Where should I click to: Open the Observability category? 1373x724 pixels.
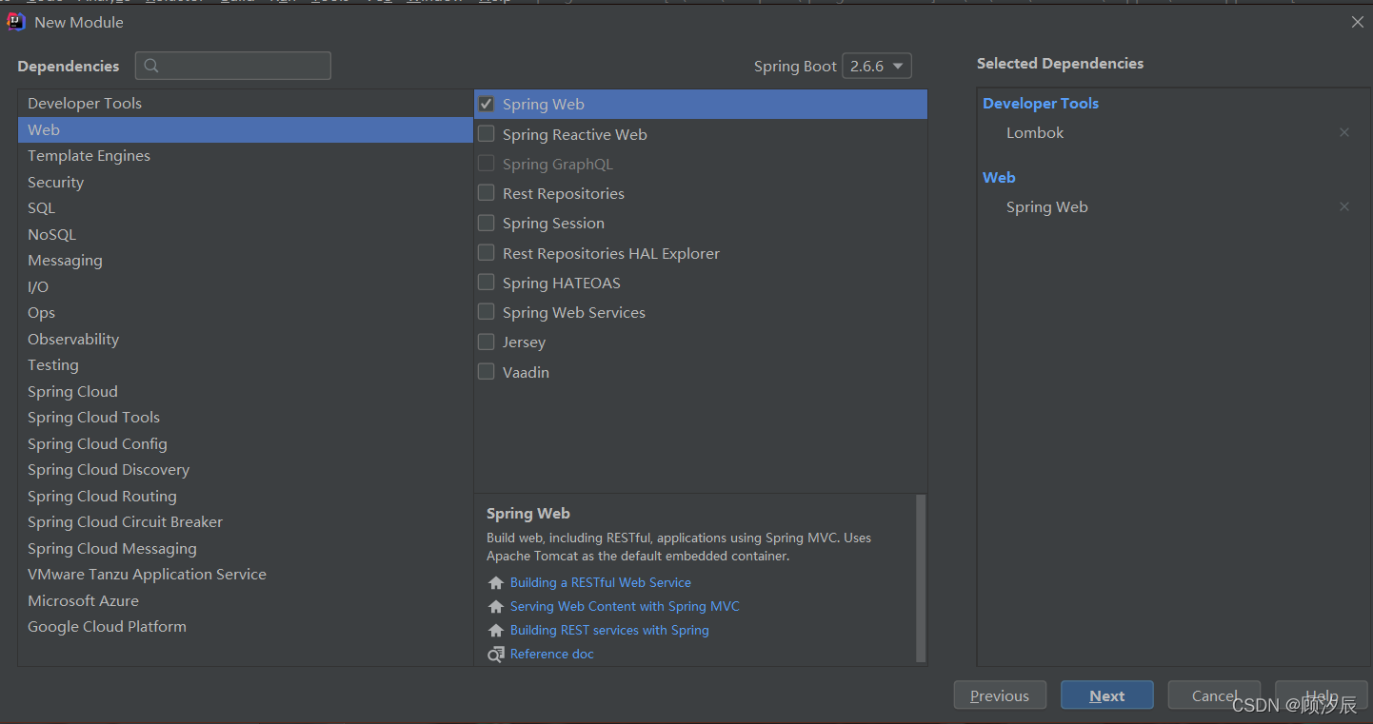(x=245, y=339)
